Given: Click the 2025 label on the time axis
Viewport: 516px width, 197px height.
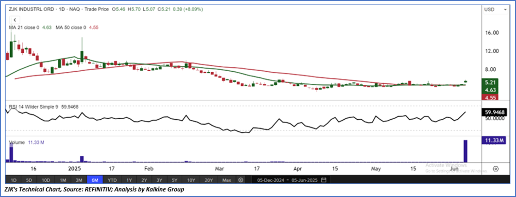Looking at the screenshot, I should [75, 169].
